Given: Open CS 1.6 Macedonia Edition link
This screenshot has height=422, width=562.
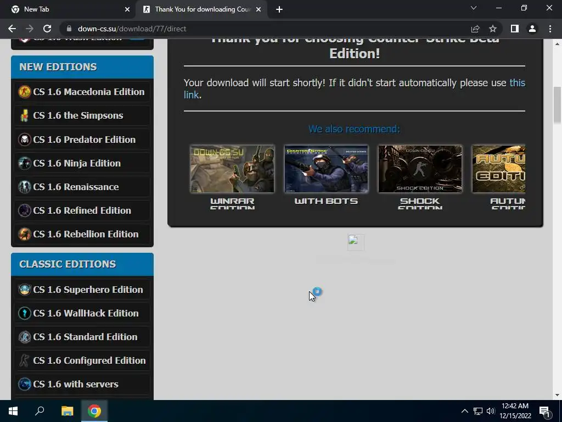Looking at the screenshot, I should (x=88, y=92).
